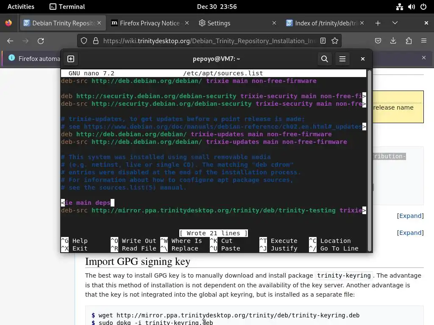Click the '^T Execute' nano shortcut
The width and height of the screenshot is (434, 325).
[278, 241]
